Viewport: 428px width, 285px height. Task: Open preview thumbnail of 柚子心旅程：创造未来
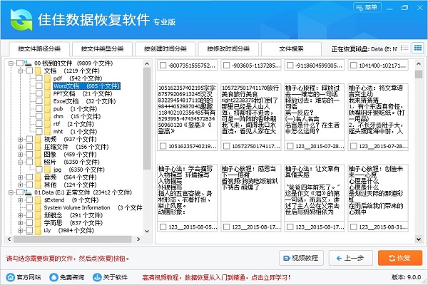(x=378, y=192)
